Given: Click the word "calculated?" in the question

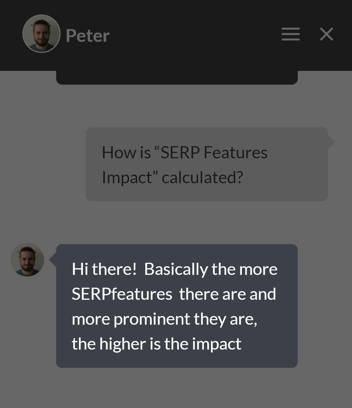Looking at the screenshot, I should (202, 177).
